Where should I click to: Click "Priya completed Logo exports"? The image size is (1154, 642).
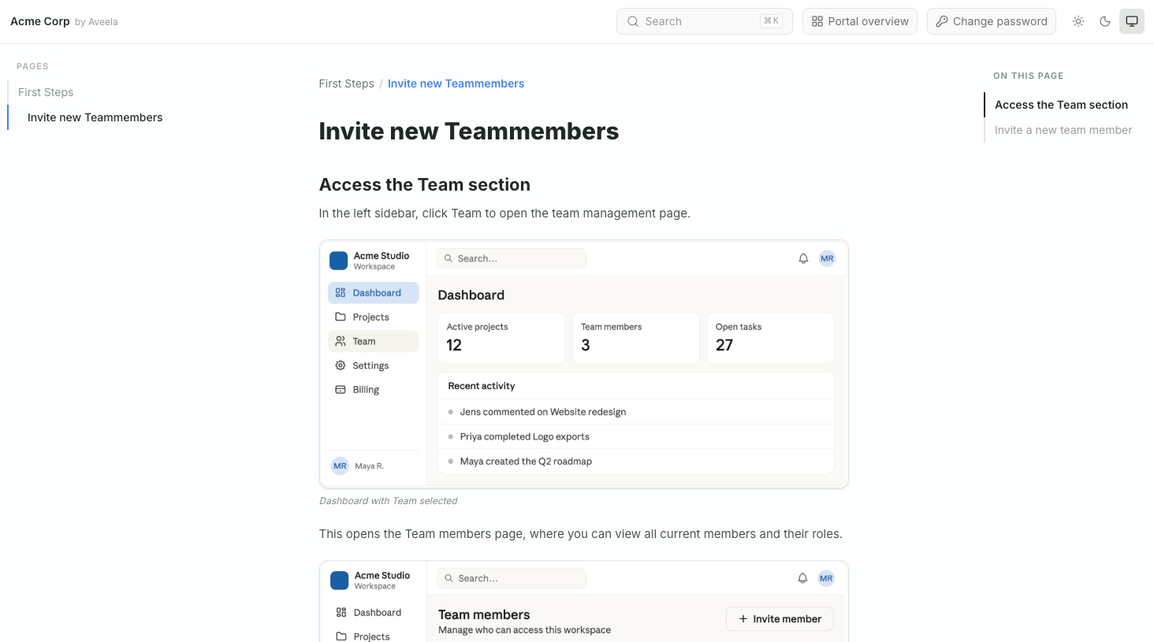(x=525, y=436)
